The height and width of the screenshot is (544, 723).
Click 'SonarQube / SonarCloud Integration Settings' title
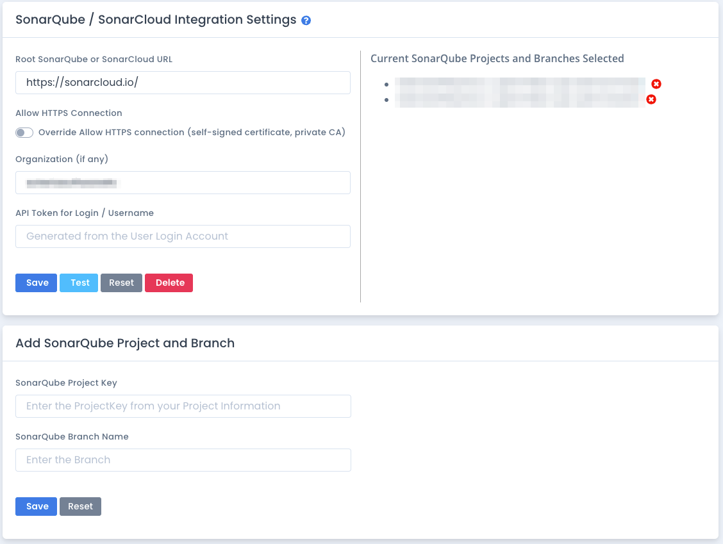tap(156, 19)
